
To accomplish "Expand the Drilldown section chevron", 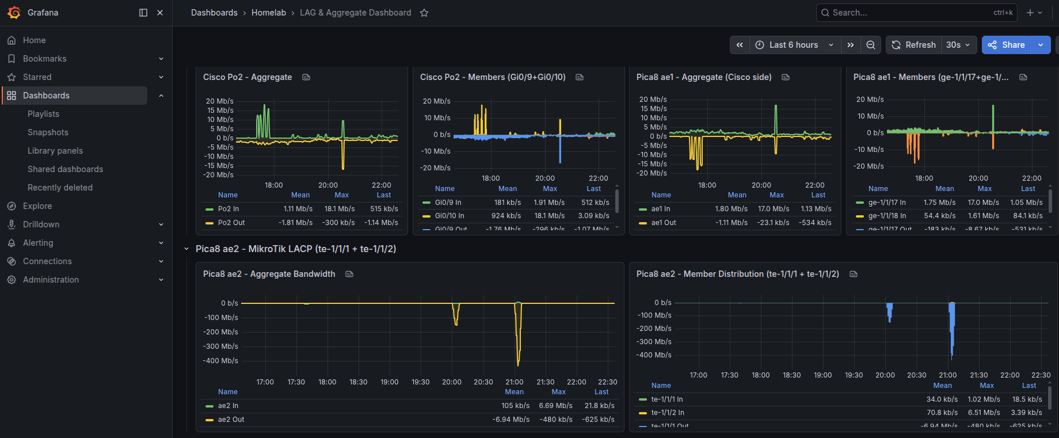I will point(161,224).
